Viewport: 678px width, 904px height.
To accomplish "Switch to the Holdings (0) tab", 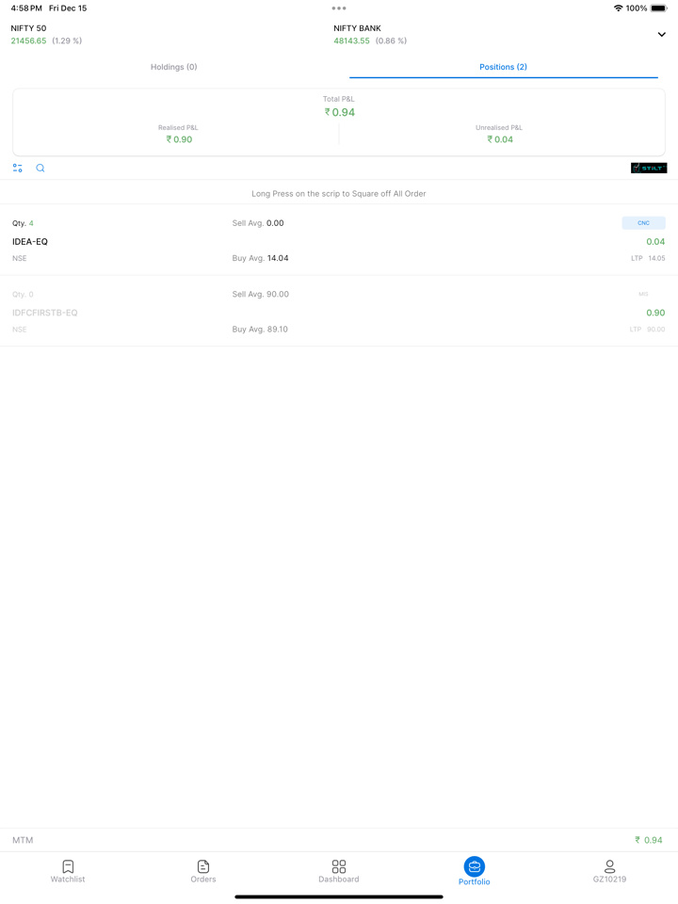I will pyautogui.click(x=174, y=67).
